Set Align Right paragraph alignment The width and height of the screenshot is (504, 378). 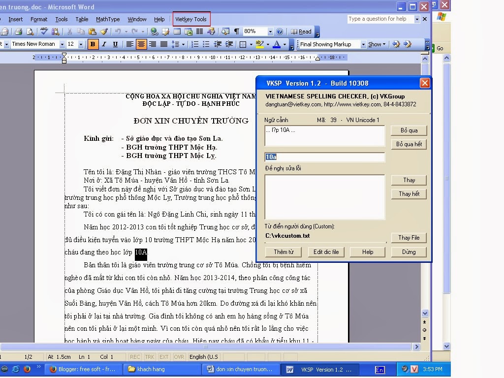(153, 44)
